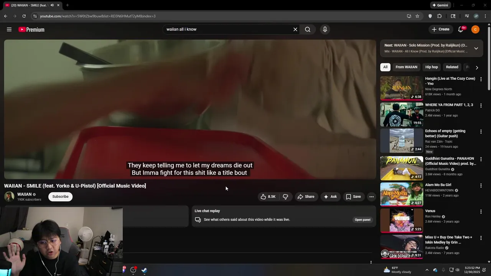Image resolution: width=491 pixels, height=276 pixels.
Task: Open options for Alam Mo Ba Girl
Action: 481,186
